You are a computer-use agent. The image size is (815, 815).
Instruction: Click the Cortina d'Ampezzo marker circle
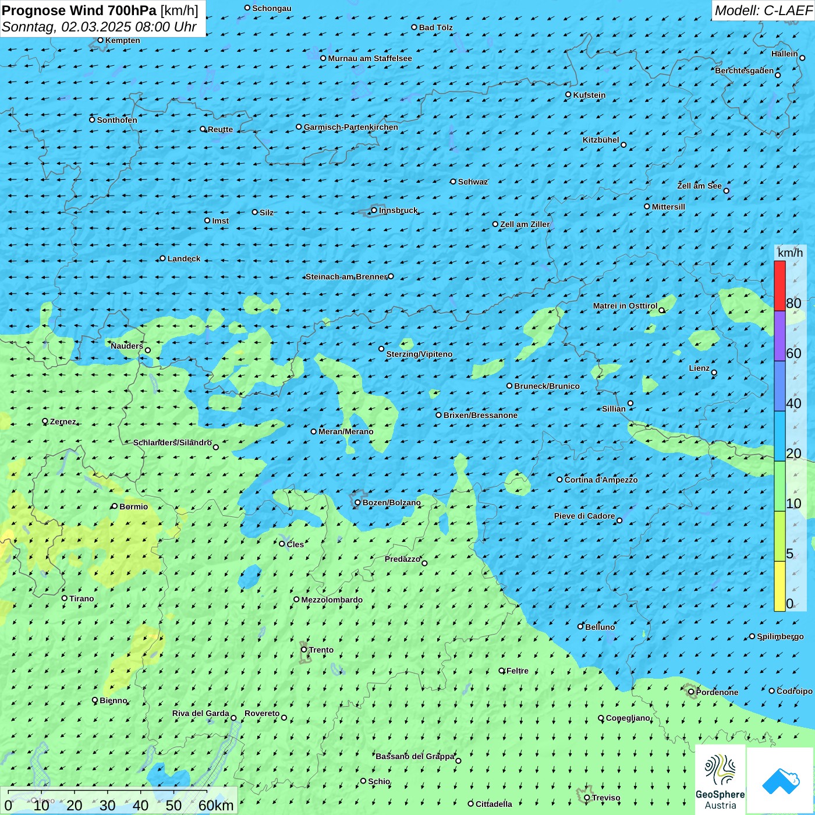[x=559, y=480]
